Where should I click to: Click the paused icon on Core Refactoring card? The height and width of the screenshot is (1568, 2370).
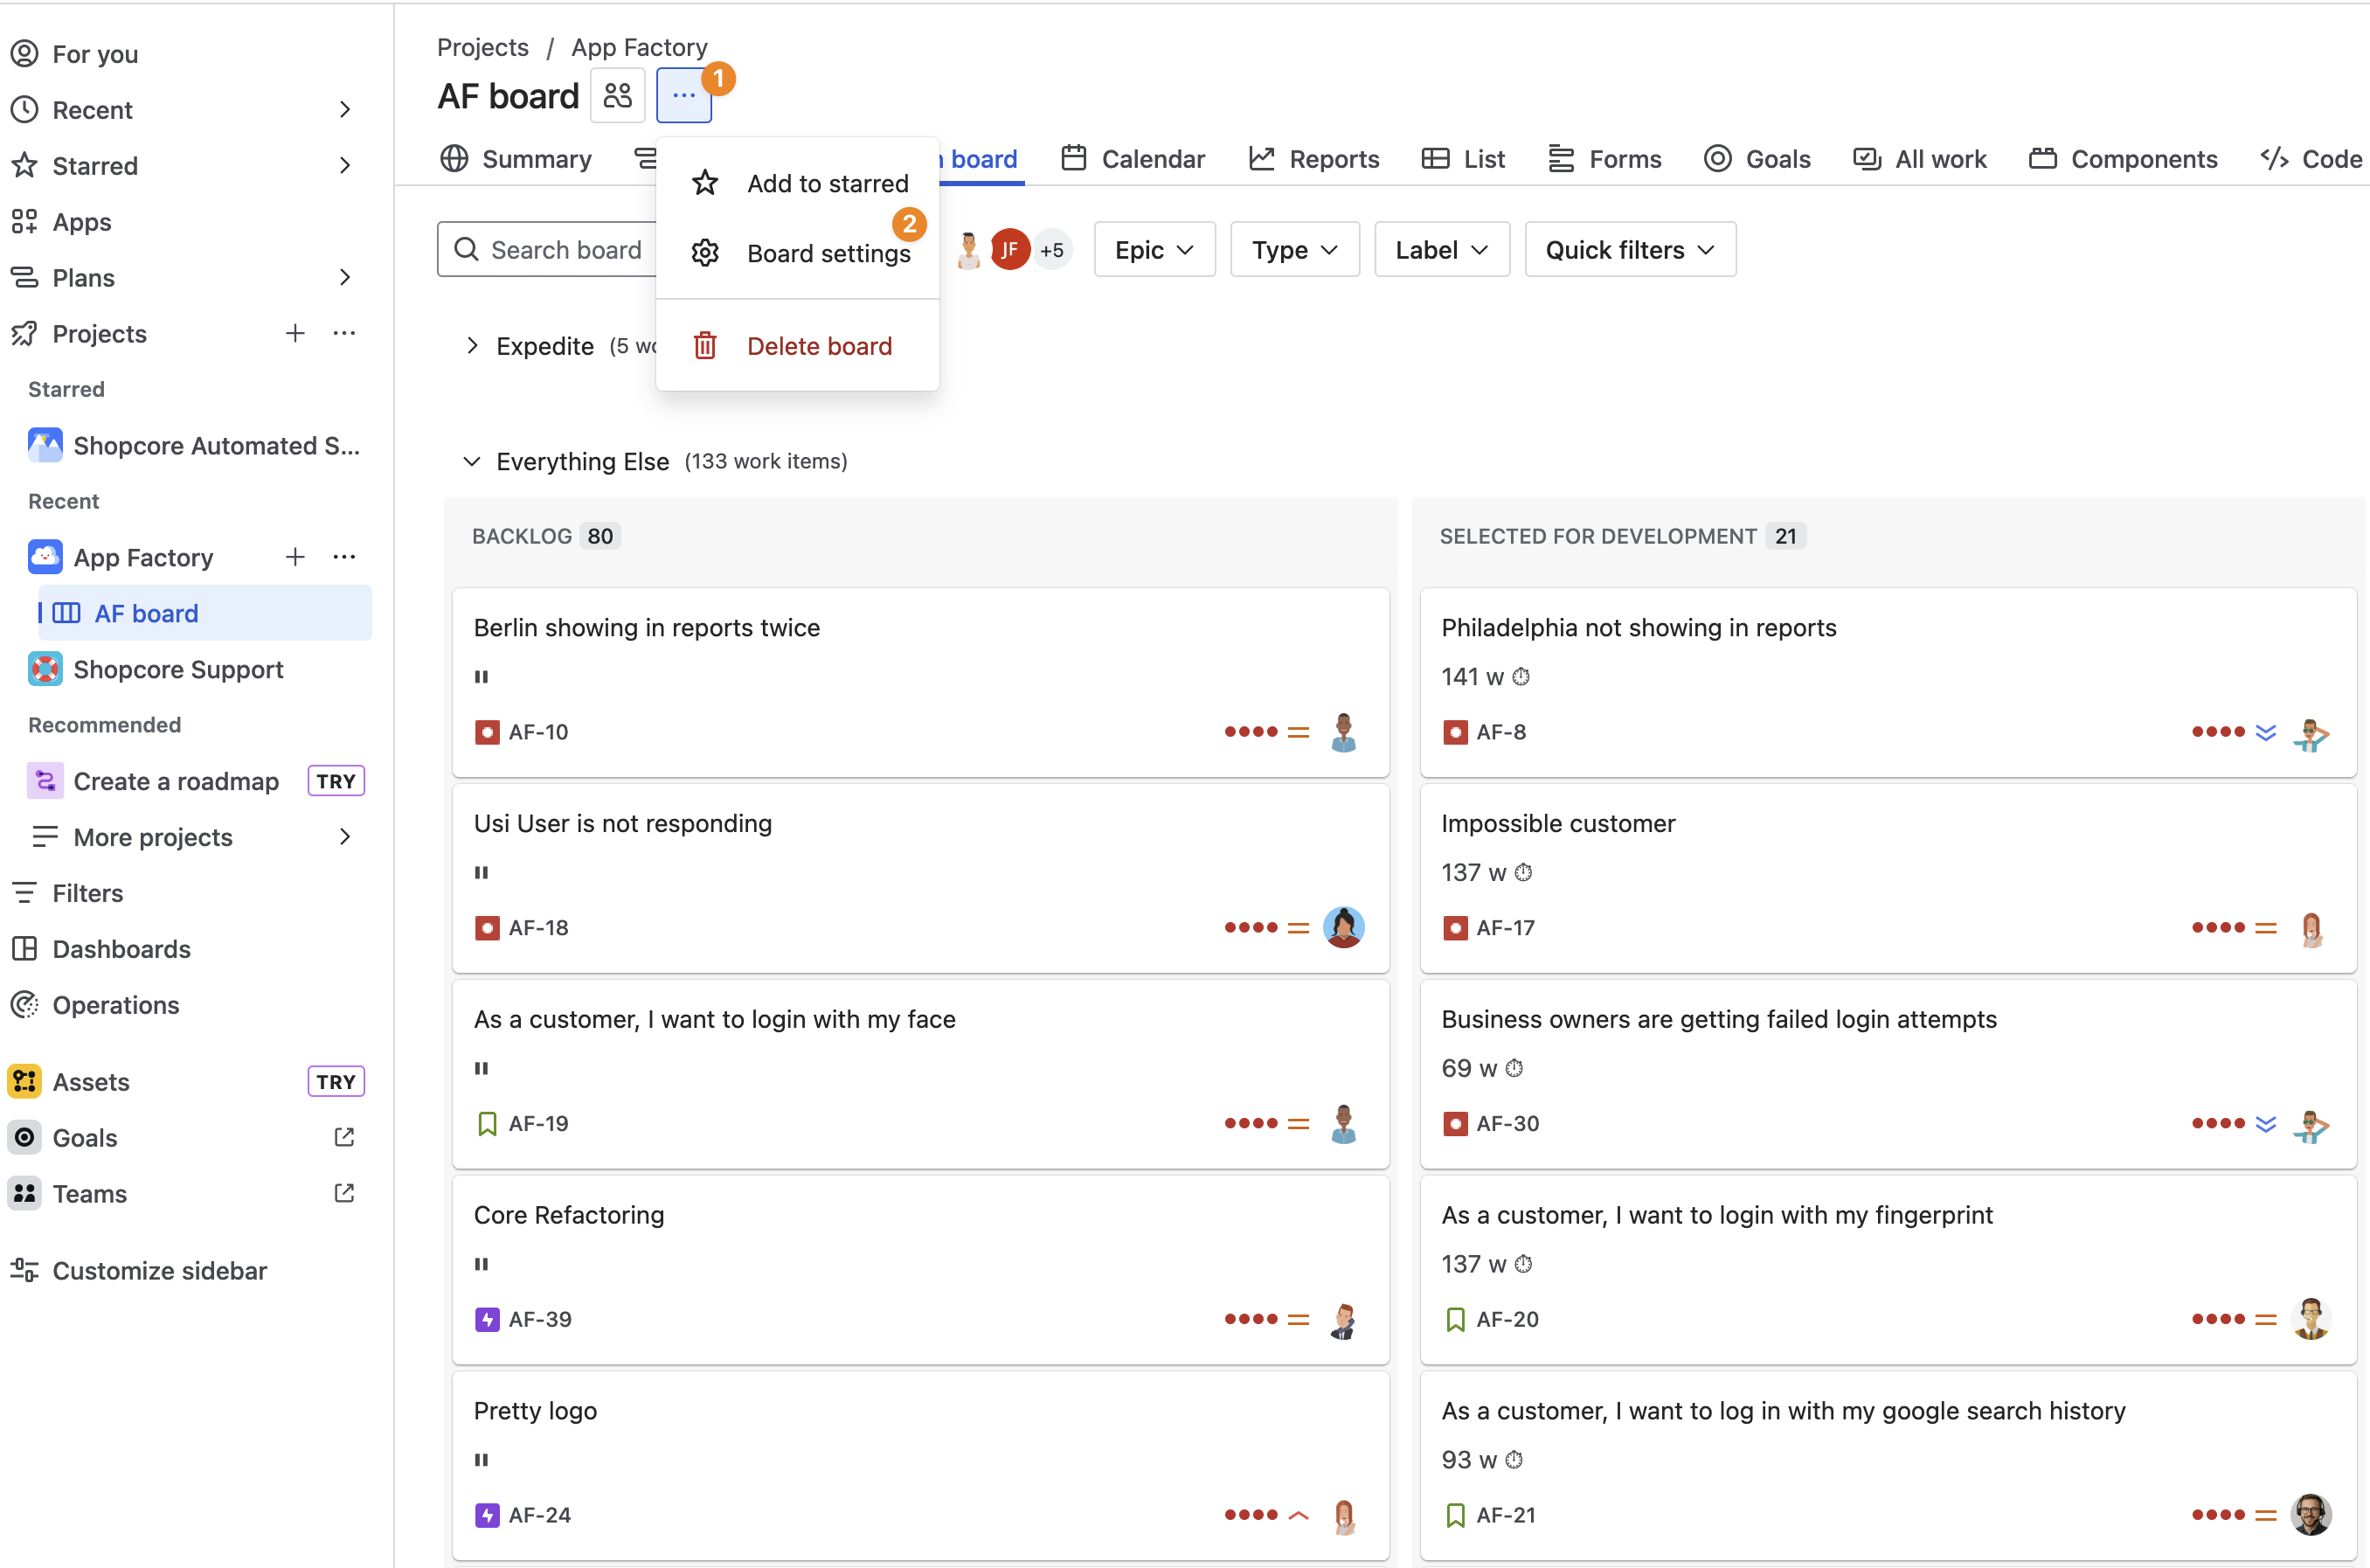[482, 1264]
